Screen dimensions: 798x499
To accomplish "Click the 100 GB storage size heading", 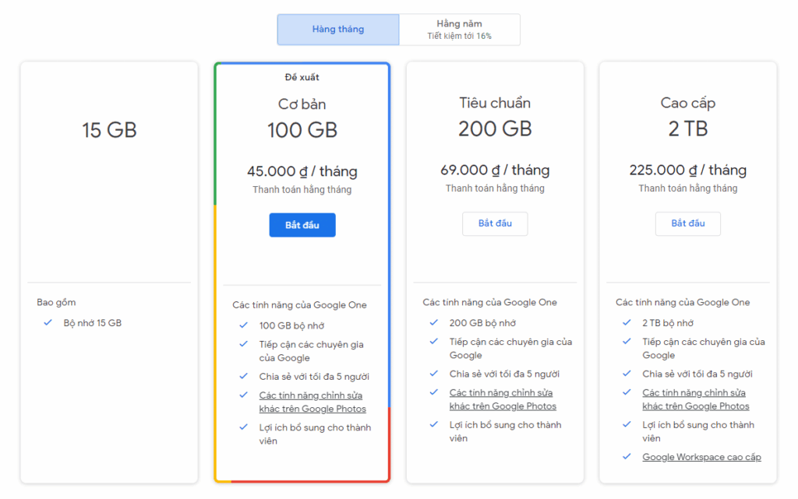I will [302, 130].
